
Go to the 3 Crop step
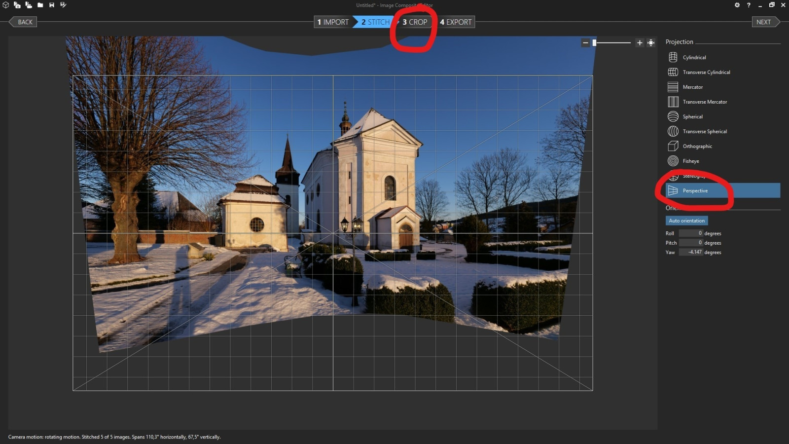[415, 22]
